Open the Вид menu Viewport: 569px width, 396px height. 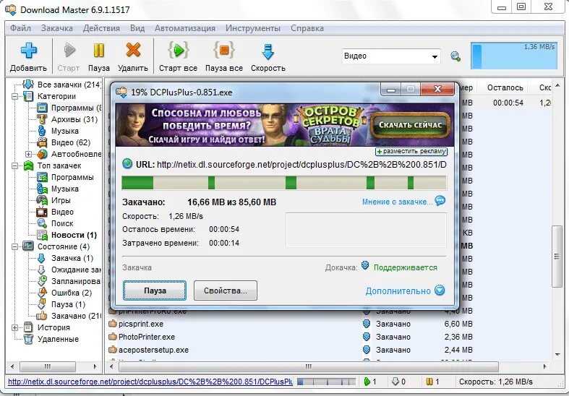point(137,28)
